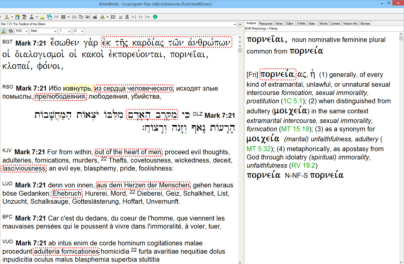The height and width of the screenshot is (264, 404).
Task: Click the plus-with-lines toolbar icon
Action: point(134,17)
